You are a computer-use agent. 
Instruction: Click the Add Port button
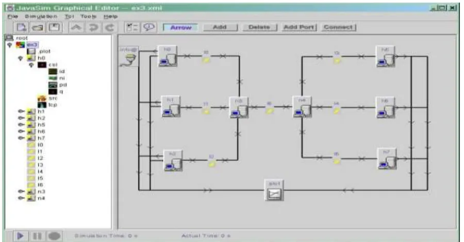tap(299, 27)
